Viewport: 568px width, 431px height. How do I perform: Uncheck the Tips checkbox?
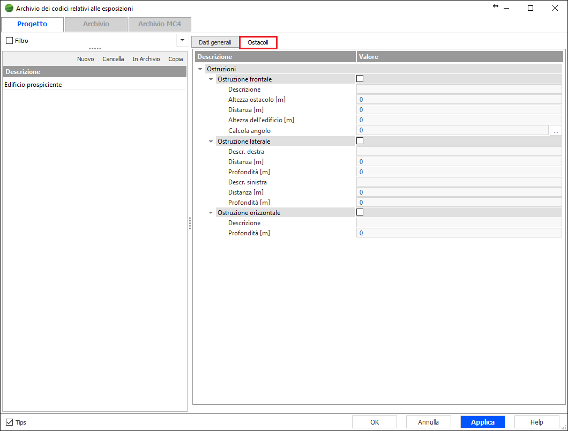pos(9,422)
